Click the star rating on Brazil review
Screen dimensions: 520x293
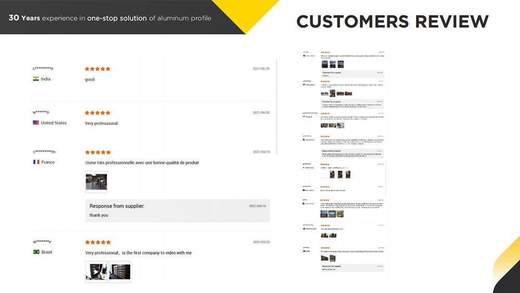[97, 243]
